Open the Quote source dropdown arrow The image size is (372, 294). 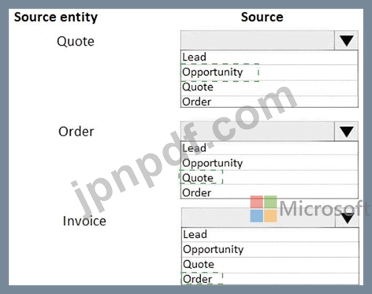(346, 40)
